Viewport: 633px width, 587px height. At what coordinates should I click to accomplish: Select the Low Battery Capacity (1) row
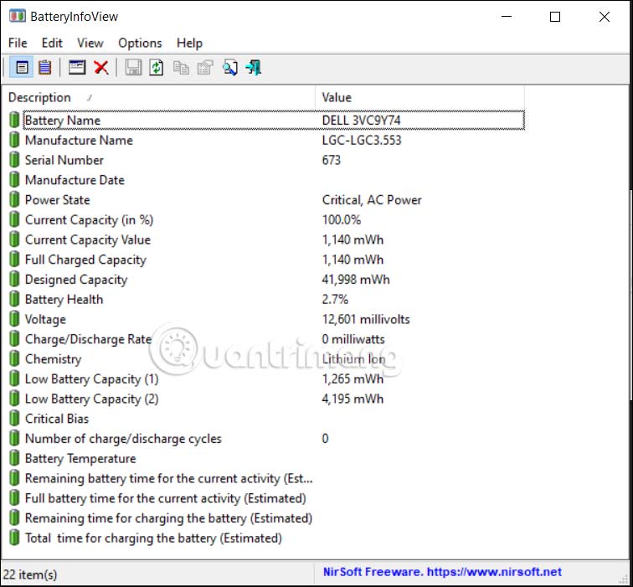[266, 379]
